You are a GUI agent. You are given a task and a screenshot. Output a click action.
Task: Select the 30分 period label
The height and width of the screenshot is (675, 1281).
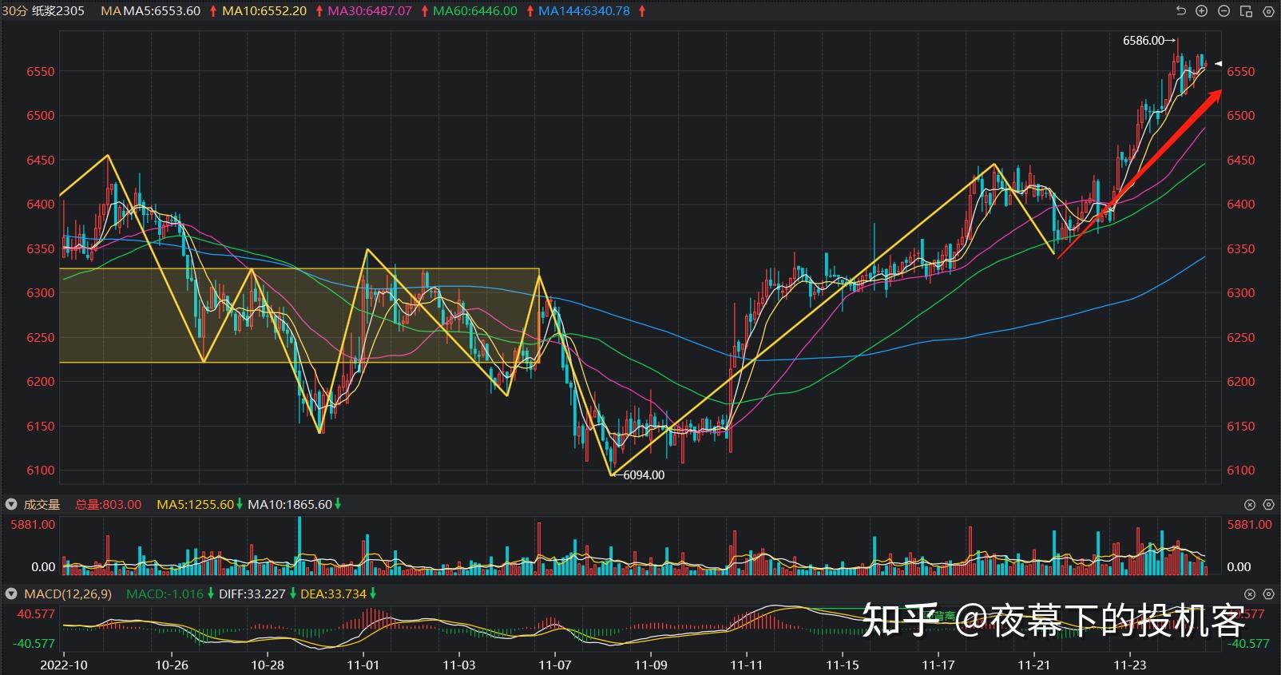pyautogui.click(x=14, y=11)
